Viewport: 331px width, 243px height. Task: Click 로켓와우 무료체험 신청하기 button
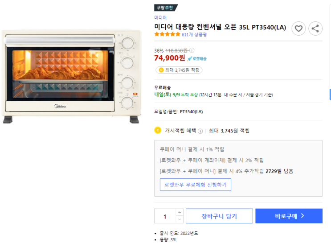coord(195,185)
